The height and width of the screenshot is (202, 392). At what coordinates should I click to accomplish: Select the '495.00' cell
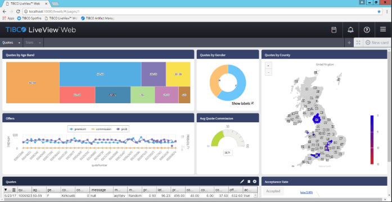pyautogui.click(x=178, y=196)
